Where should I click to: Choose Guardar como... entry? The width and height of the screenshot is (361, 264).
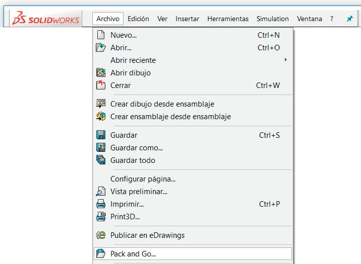coord(193,148)
